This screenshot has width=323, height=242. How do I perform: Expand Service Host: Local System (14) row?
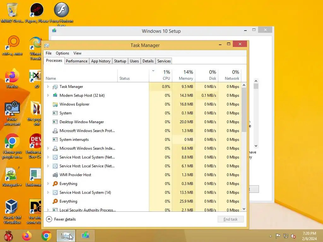coord(48,193)
